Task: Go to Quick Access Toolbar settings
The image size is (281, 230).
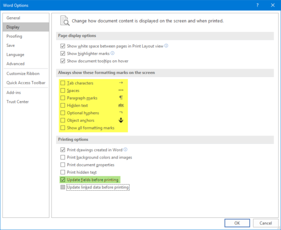Action: click(26, 83)
